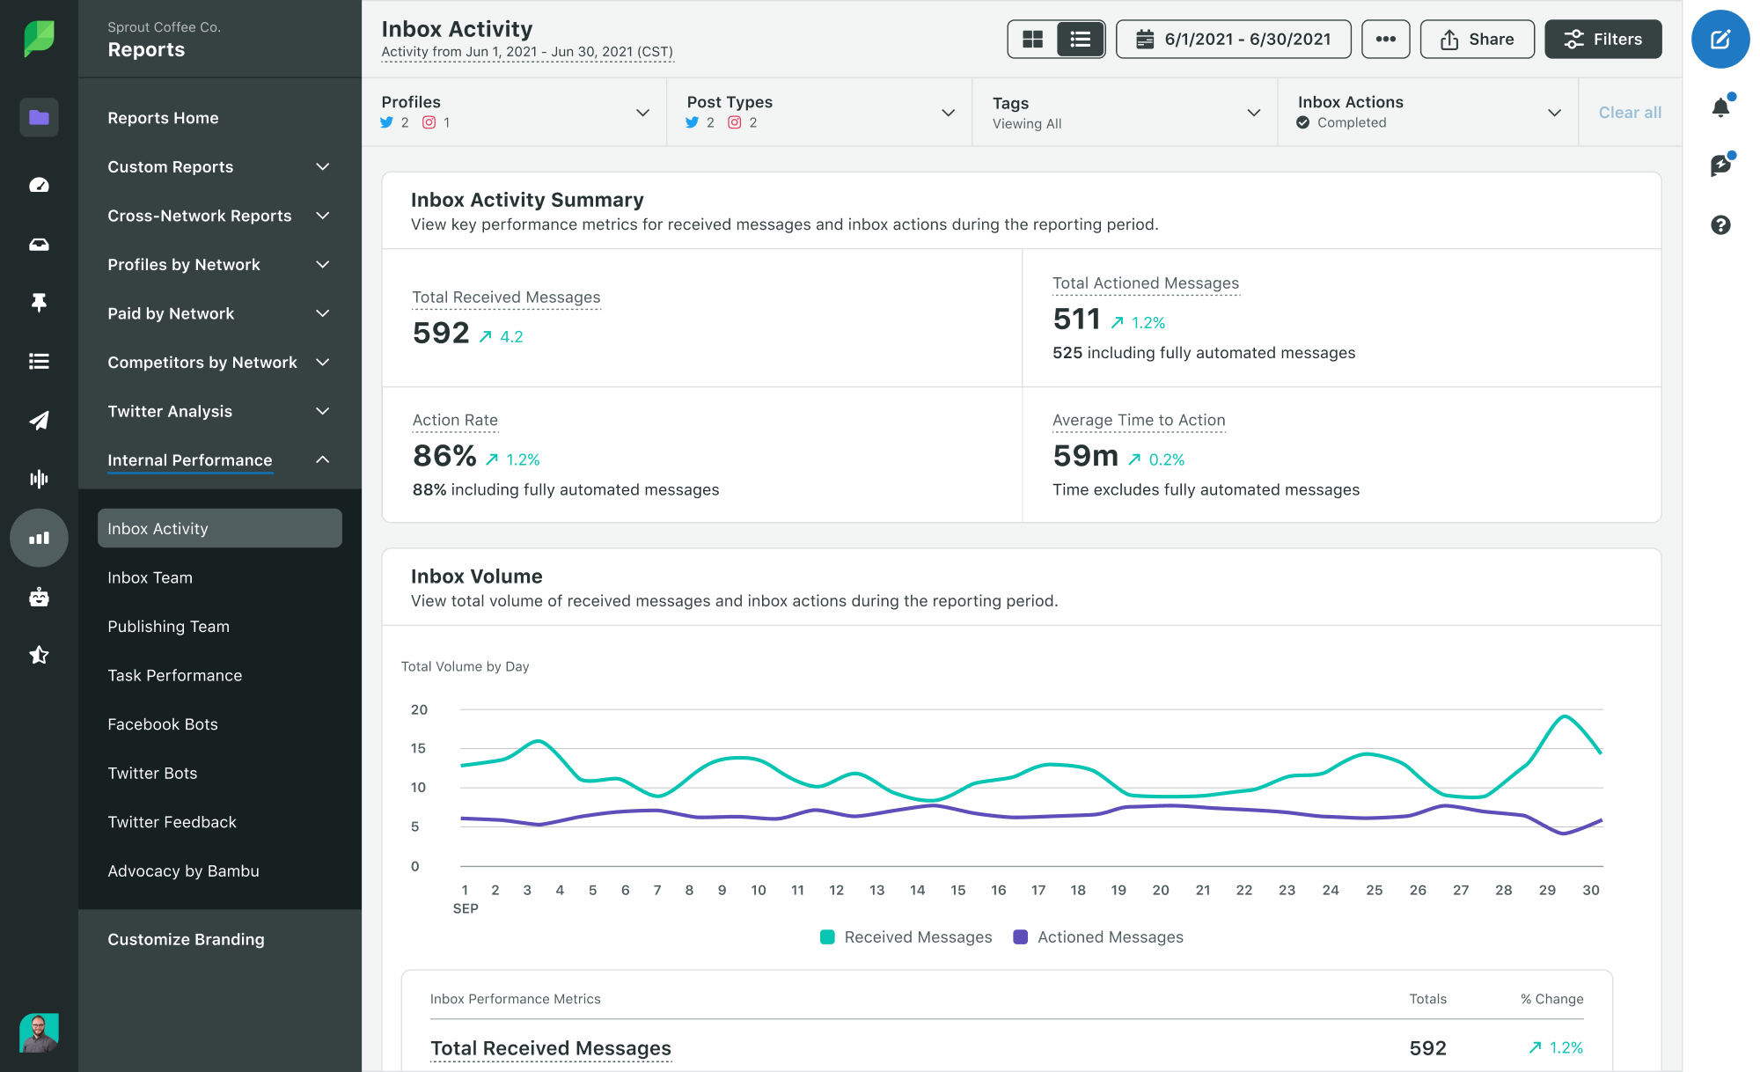Screen dimensions: 1760x1072
Task: Click the grid view toggle icon
Action: tap(1030, 40)
